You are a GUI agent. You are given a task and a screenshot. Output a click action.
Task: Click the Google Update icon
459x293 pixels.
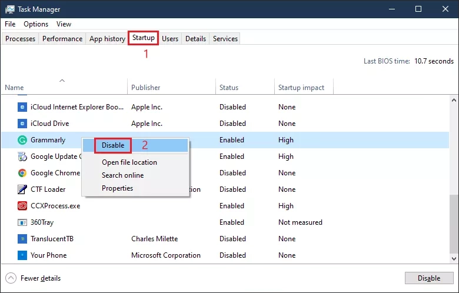22,157
